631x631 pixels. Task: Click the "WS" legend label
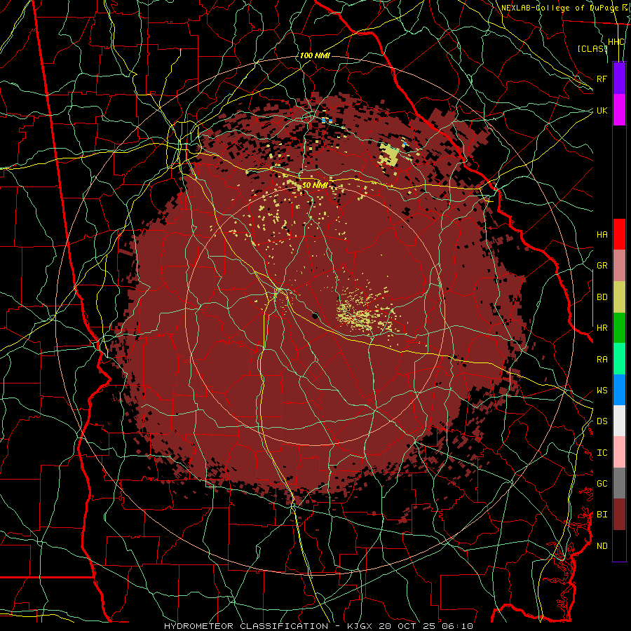click(602, 391)
